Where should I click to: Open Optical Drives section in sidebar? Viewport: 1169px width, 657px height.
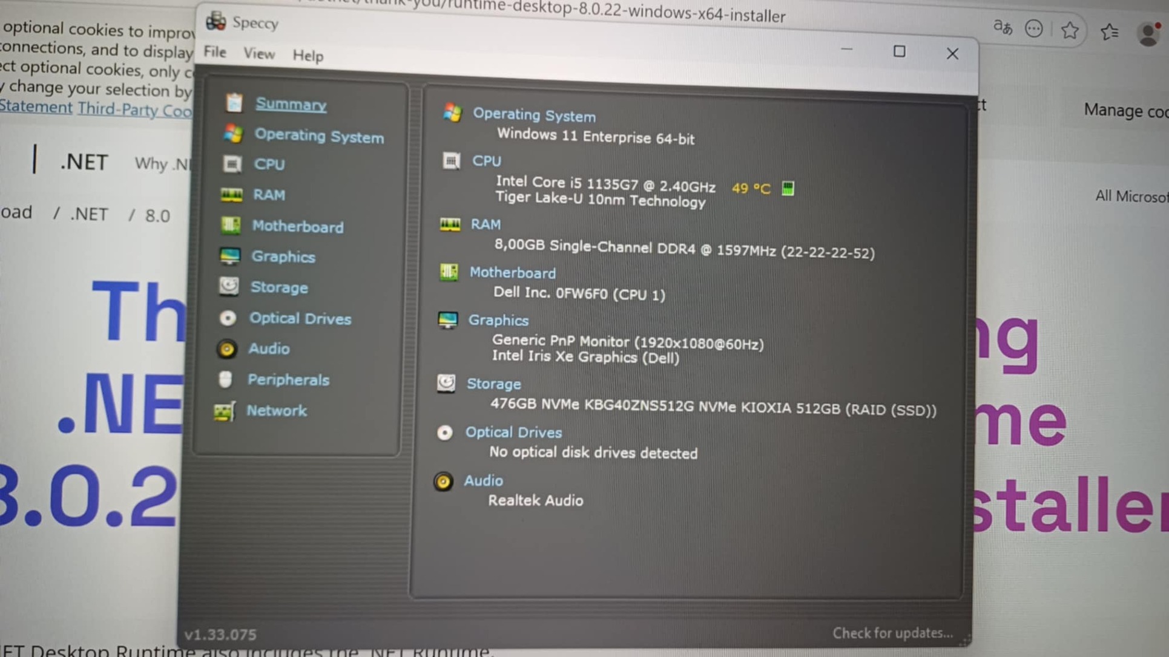point(300,318)
